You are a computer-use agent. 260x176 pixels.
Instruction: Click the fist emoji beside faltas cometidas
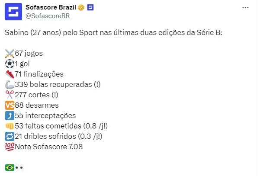click(x=10, y=126)
